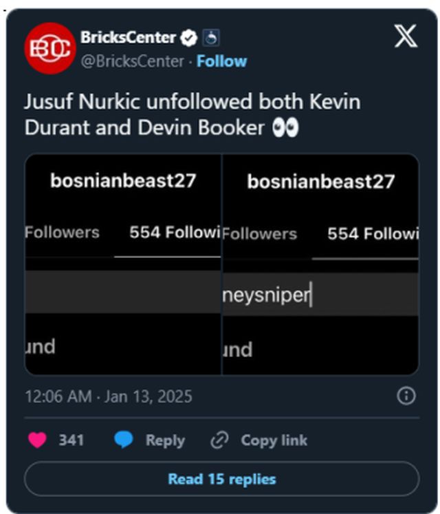The width and height of the screenshot is (440, 514).
Task: Open the @BricksCenter handle link
Action: coord(133,61)
